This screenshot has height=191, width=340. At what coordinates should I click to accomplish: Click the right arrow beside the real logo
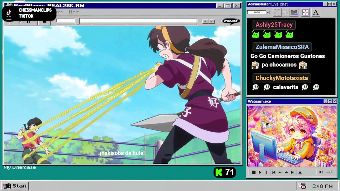211,21
